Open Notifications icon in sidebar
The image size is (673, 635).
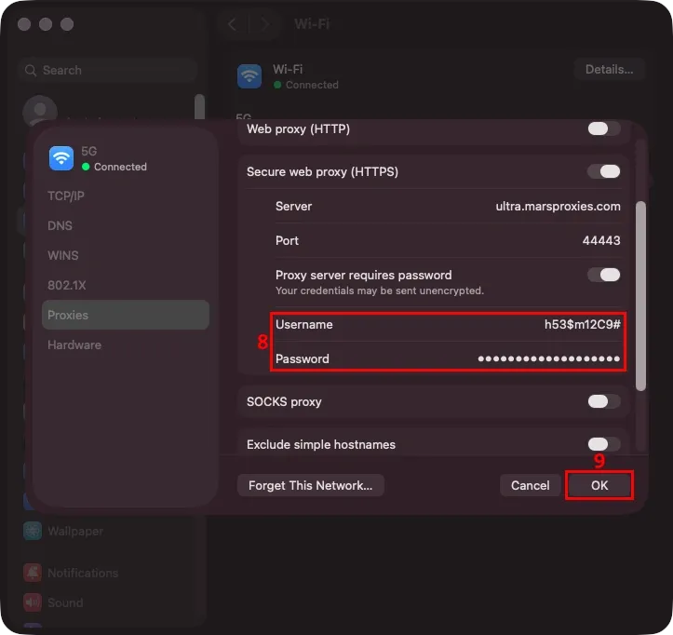(x=33, y=573)
